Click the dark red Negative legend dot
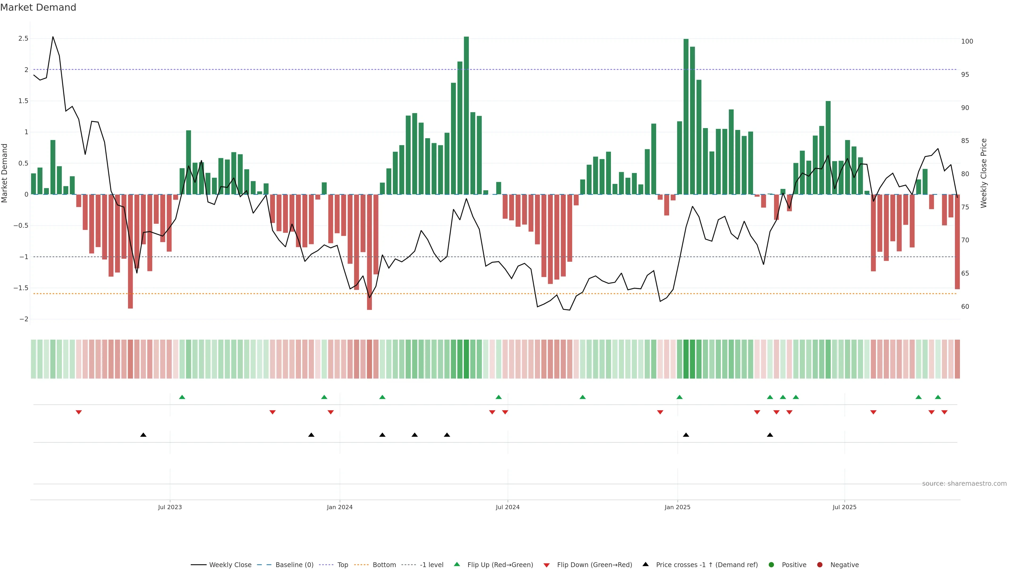The image size is (1020, 574). (820, 564)
